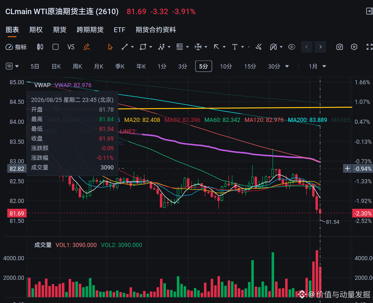Select the active 5分 interval
Image resolution: width=373 pixels, height=303 pixels.
click(204, 66)
